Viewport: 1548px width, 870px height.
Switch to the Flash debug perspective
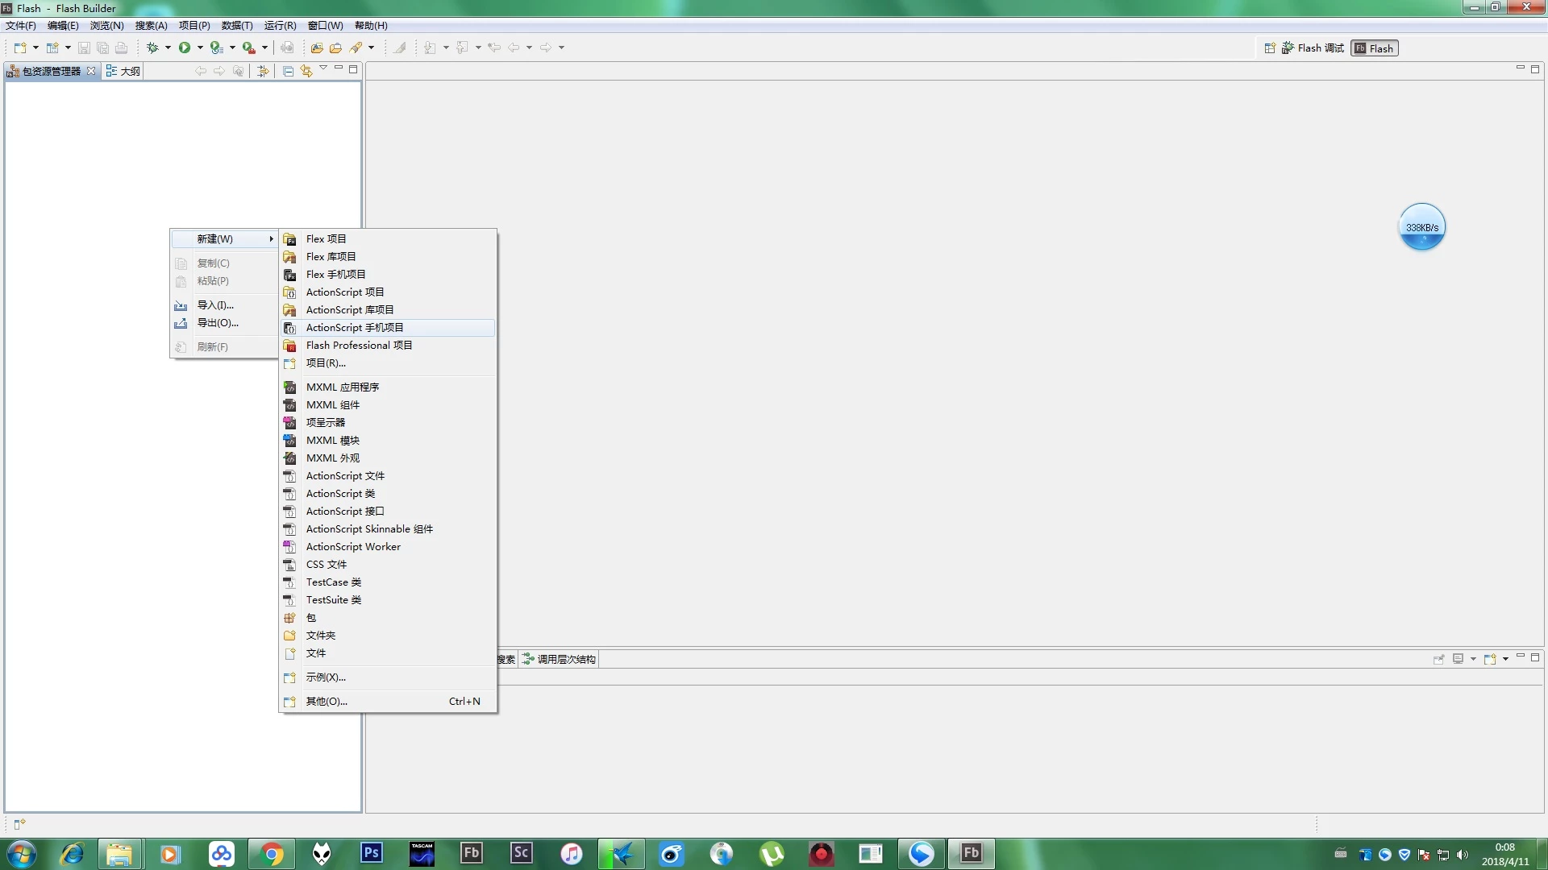pos(1313,48)
